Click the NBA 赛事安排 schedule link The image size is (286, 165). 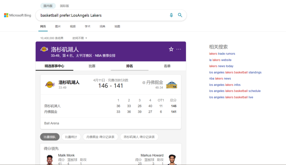105,56
